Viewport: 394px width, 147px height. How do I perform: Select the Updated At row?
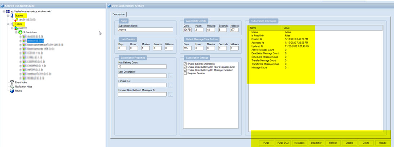pos(316,46)
